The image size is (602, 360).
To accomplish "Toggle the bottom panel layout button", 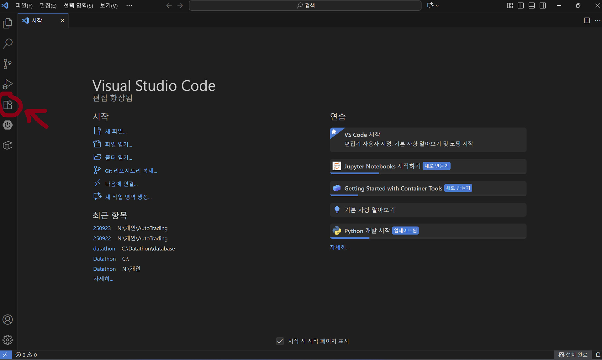I will click(x=531, y=6).
